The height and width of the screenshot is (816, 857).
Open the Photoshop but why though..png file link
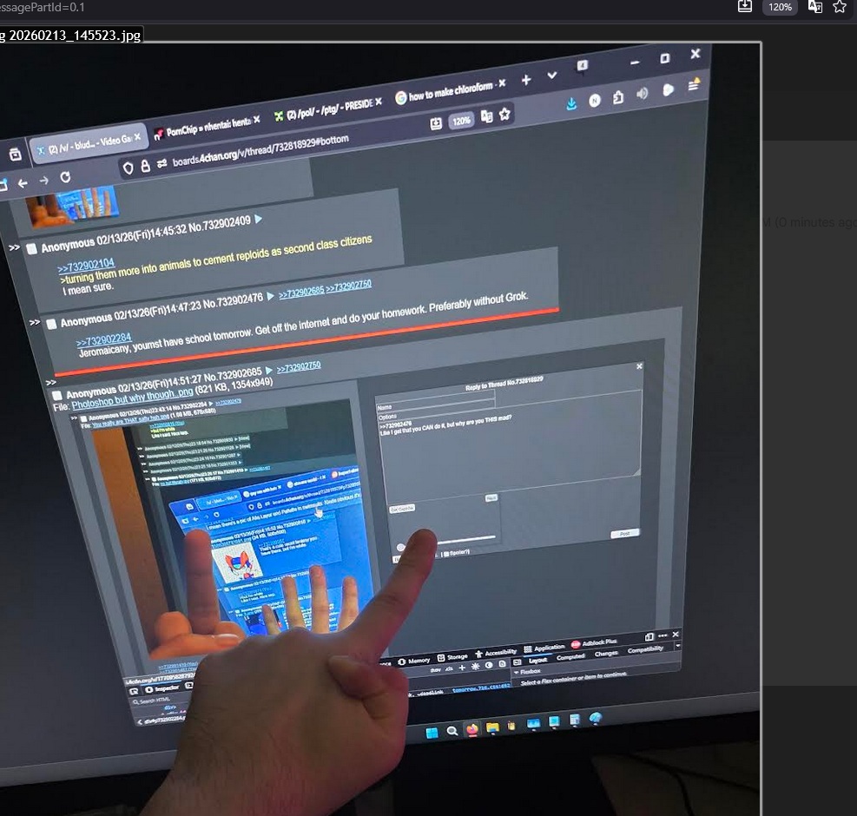point(132,398)
